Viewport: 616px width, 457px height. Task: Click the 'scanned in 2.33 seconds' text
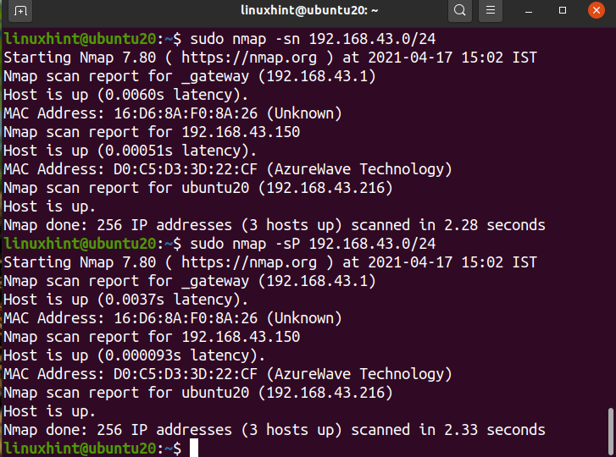448,430
